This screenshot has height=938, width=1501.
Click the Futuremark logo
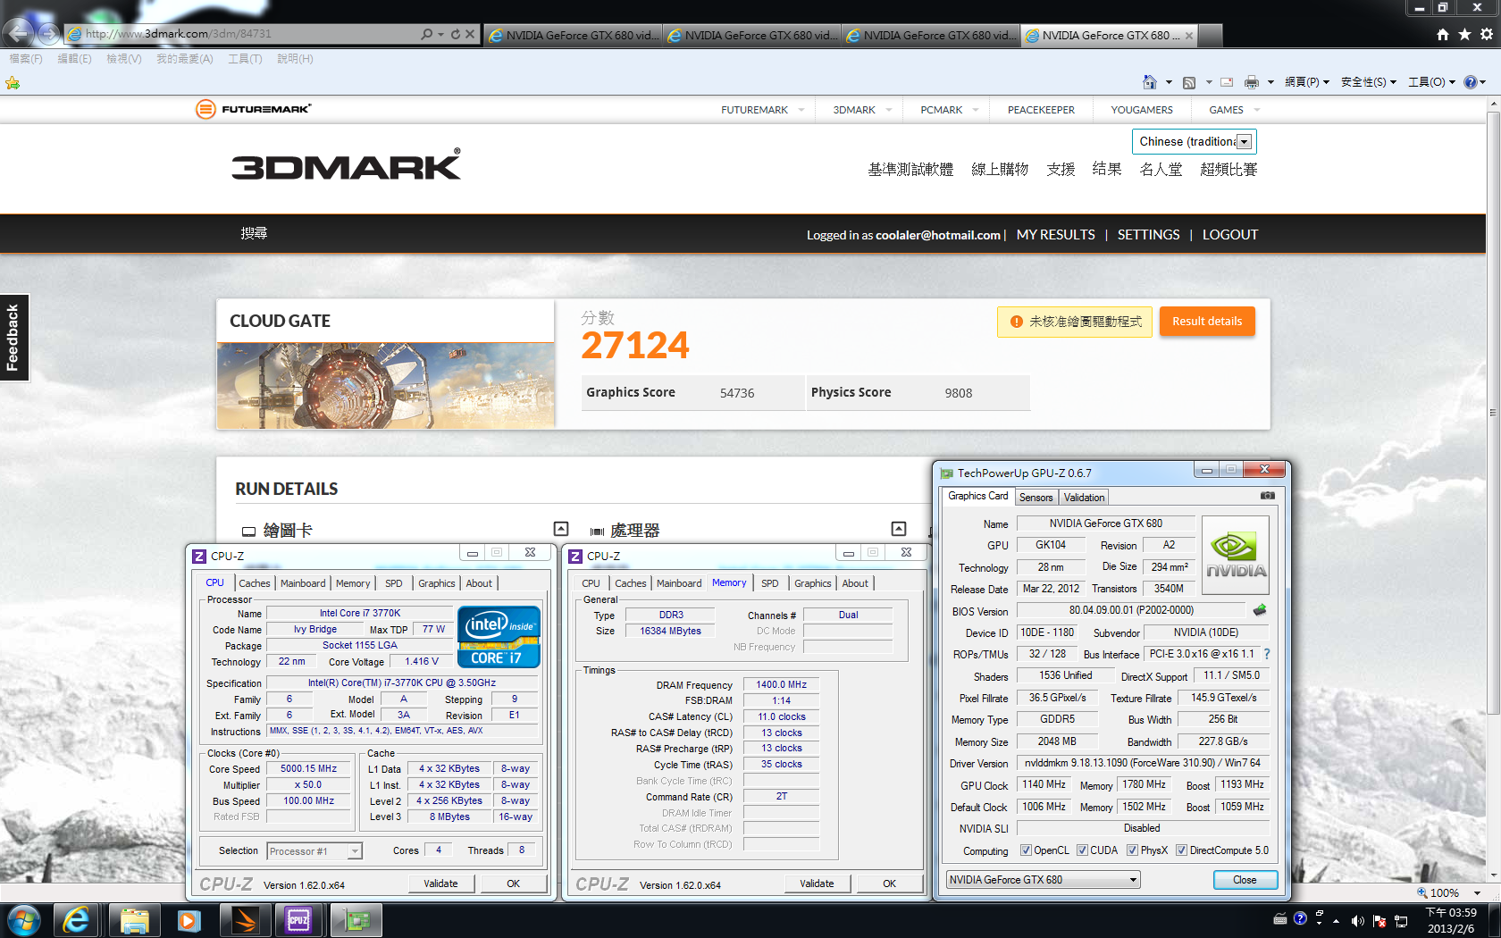[254, 109]
